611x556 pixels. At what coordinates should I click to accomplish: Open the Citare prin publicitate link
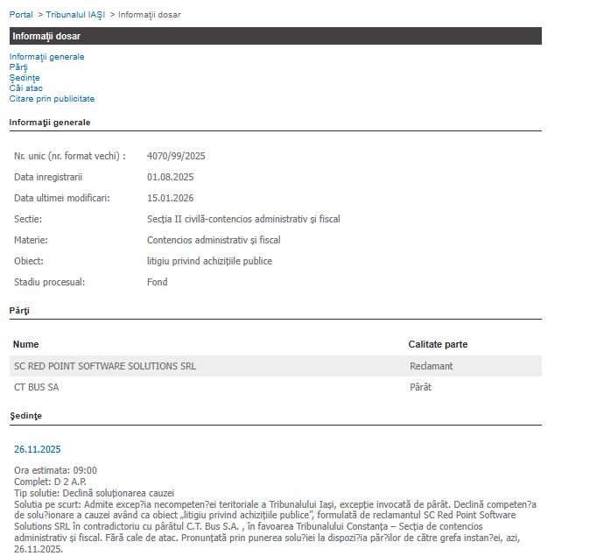tap(52, 99)
